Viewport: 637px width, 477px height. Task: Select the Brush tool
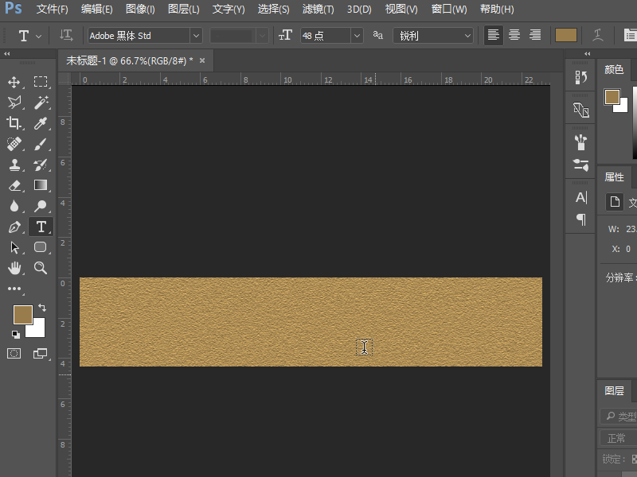pos(41,144)
